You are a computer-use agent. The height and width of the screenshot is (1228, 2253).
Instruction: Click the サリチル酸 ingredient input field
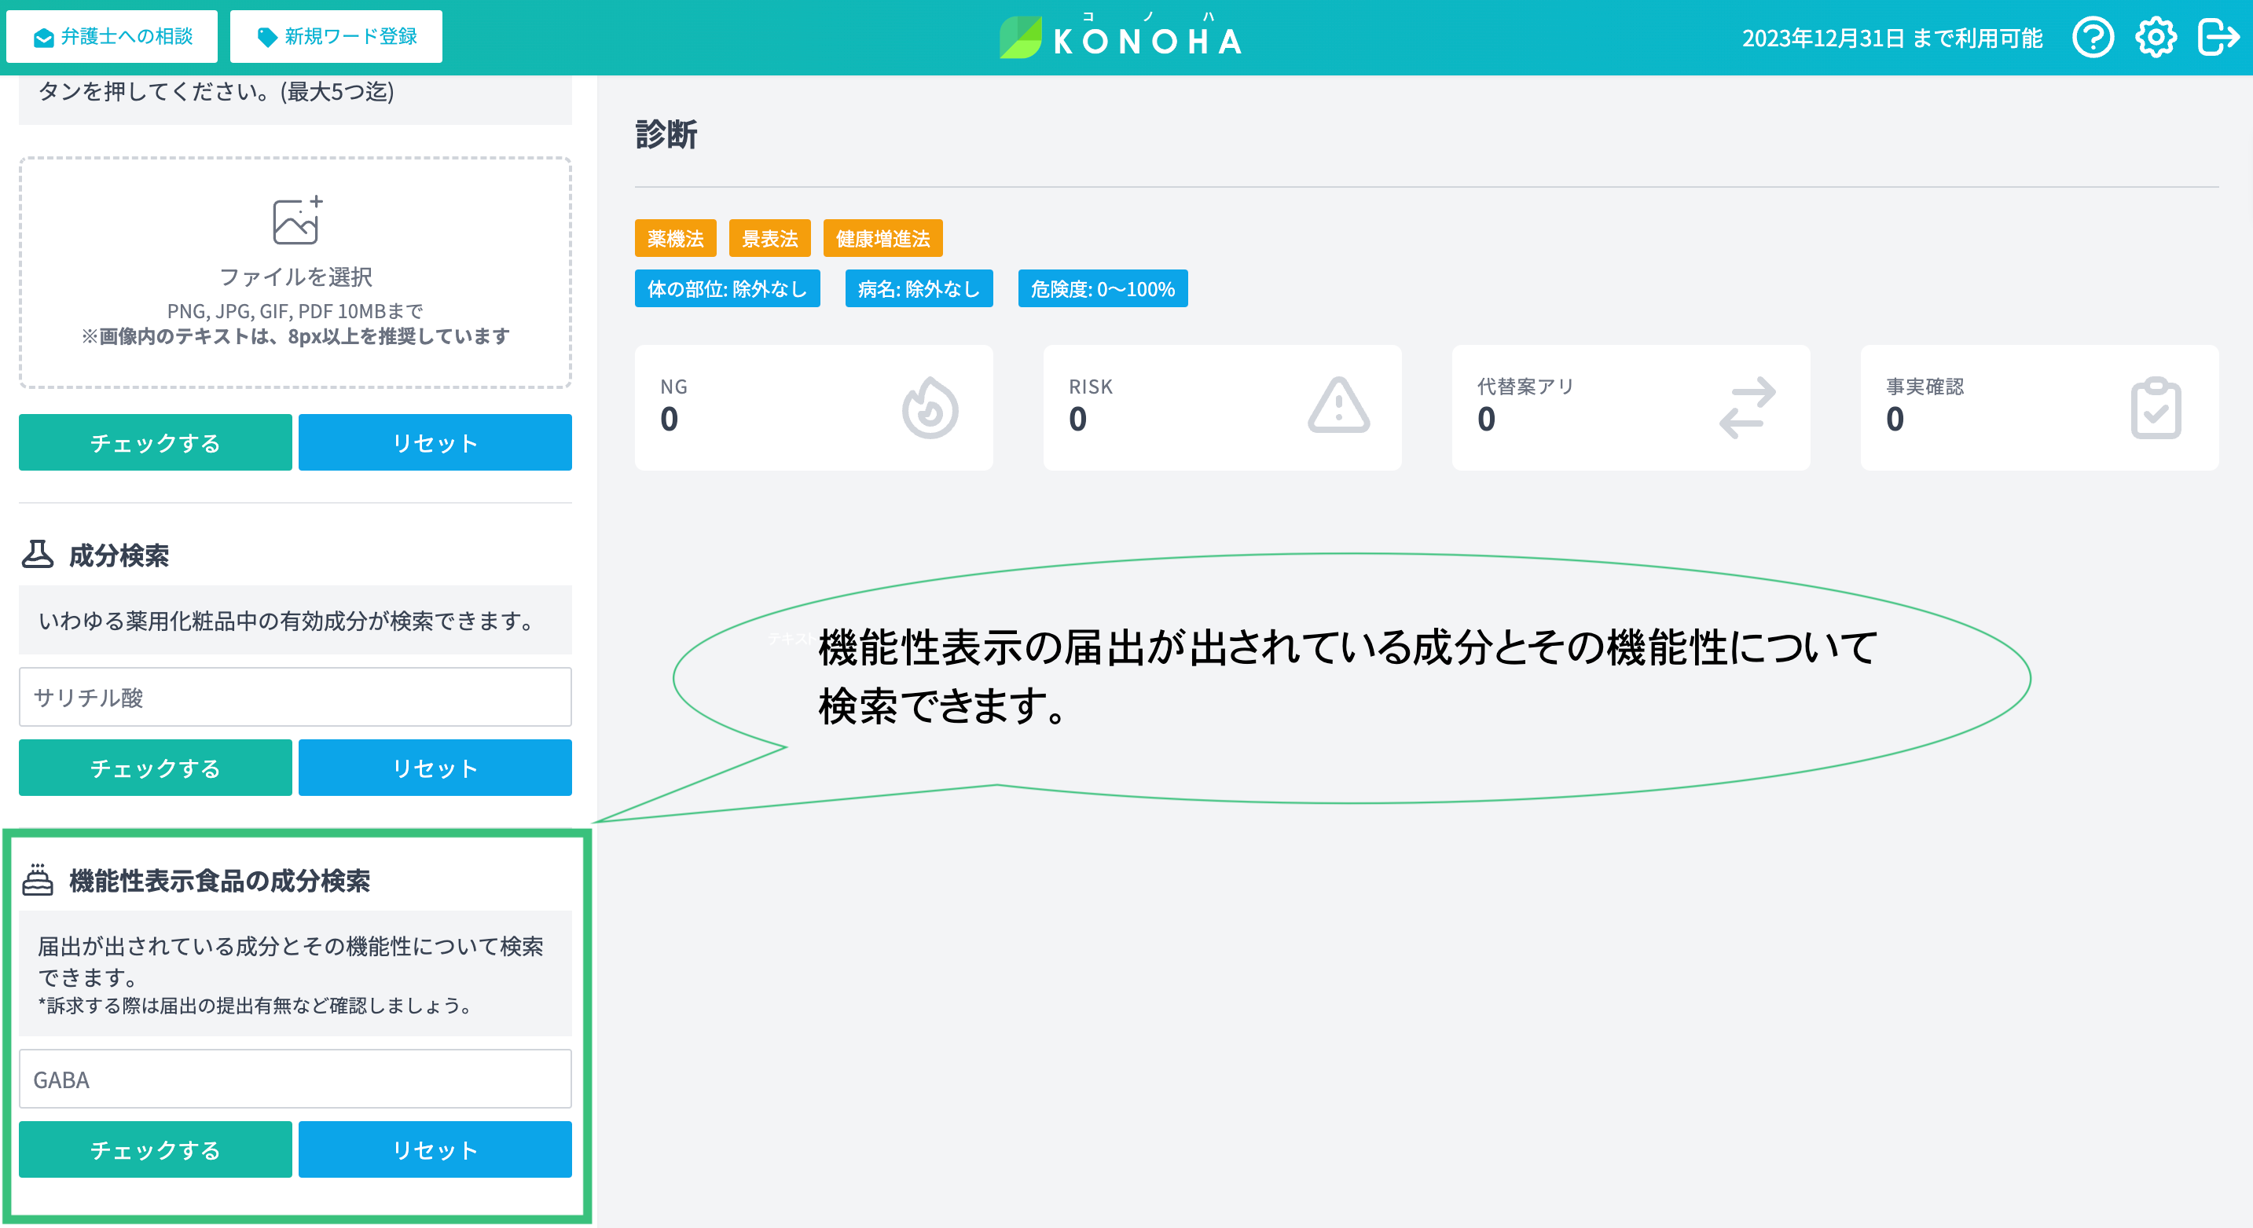pos(295,697)
